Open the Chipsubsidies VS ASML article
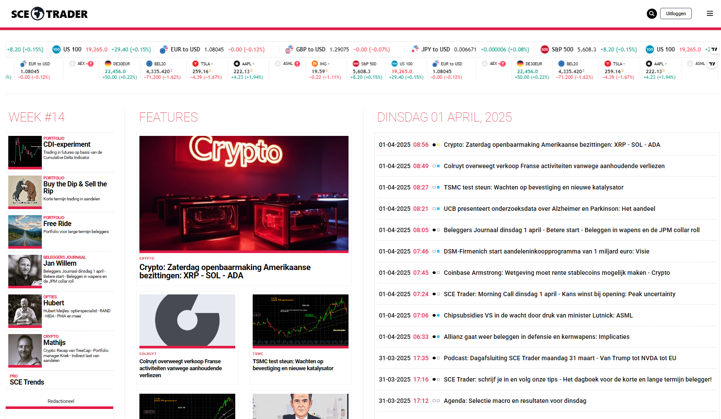Viewport: 721px width, 419px height. pyautogui.click(x=538, y=315)
